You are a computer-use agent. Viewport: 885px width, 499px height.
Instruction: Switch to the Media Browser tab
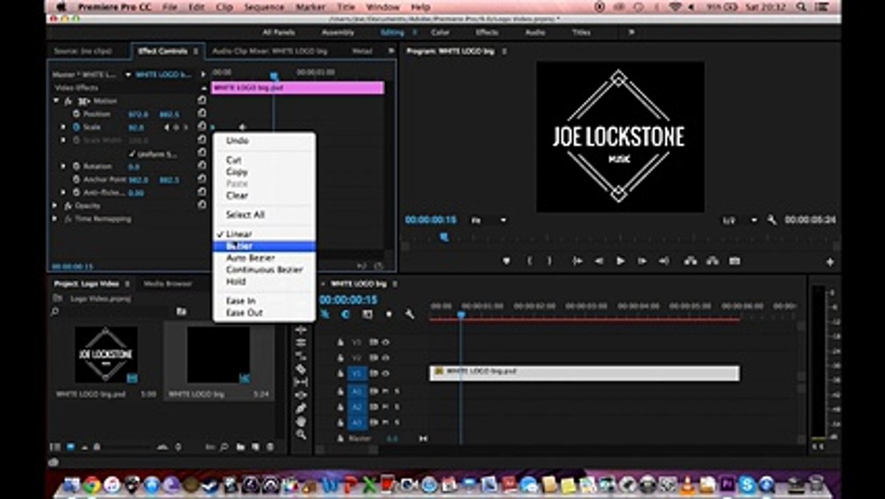[168, 284]
